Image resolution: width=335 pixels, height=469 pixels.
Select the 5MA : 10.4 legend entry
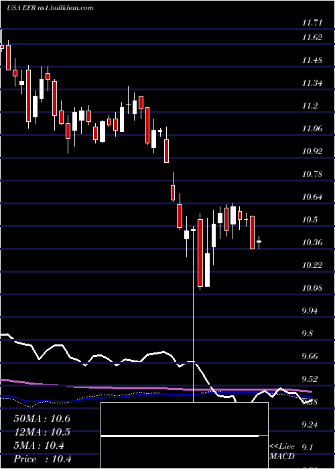point(39,446)
